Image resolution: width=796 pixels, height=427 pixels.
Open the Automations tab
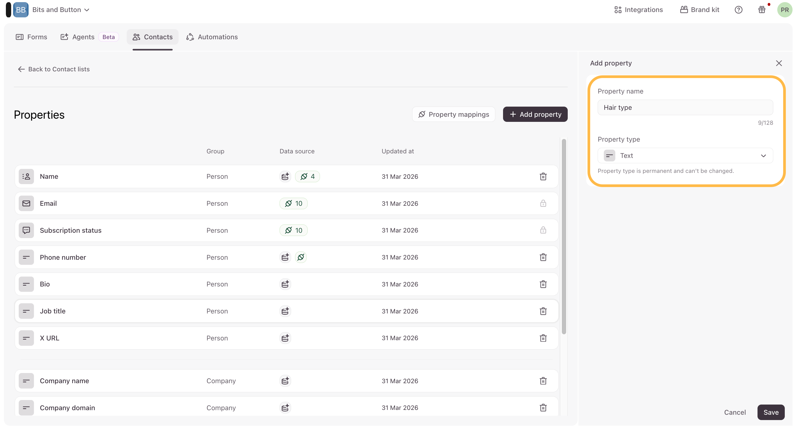212,37
